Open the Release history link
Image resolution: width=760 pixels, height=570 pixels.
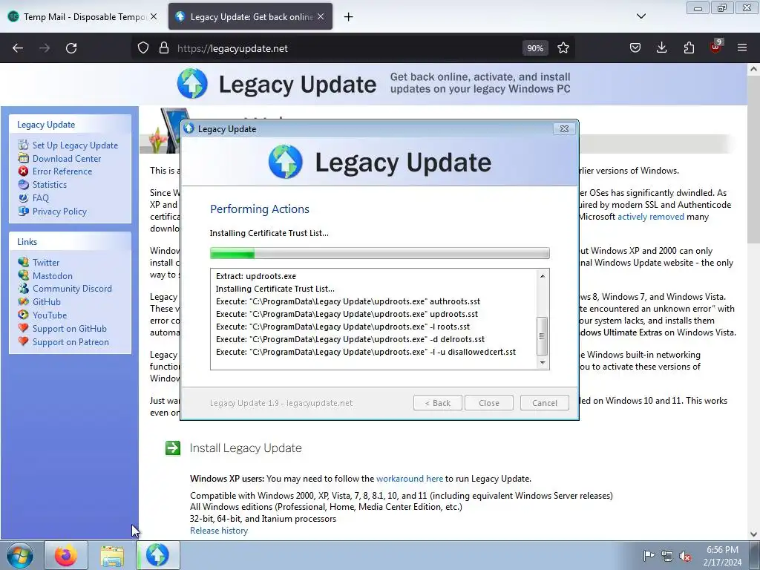[x=219, y=531]
